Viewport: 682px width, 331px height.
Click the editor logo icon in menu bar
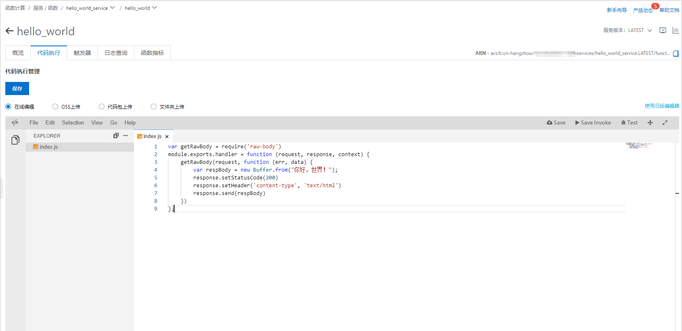pos(15,122)
